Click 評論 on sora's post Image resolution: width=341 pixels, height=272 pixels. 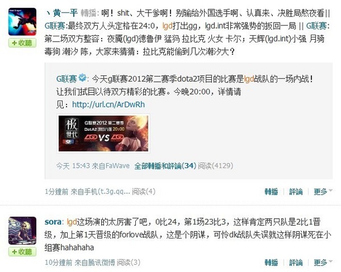point(296,262)
